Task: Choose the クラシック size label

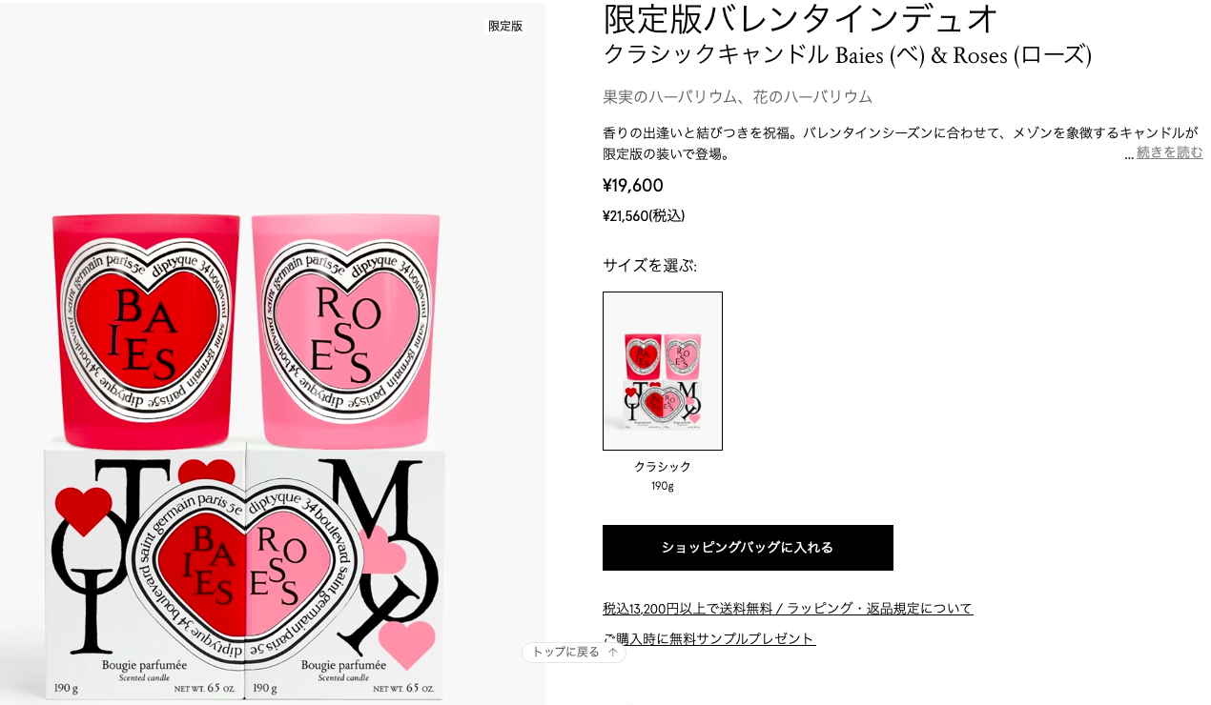Action: 663,467
